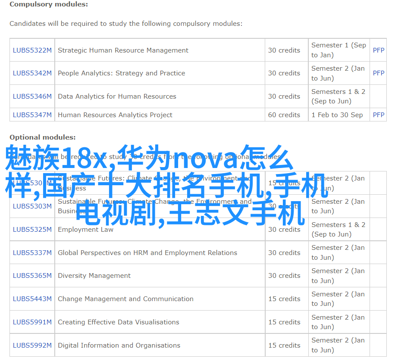Open the LUBS5325M module link
This screenshot has height=364, width=395.
32,230
